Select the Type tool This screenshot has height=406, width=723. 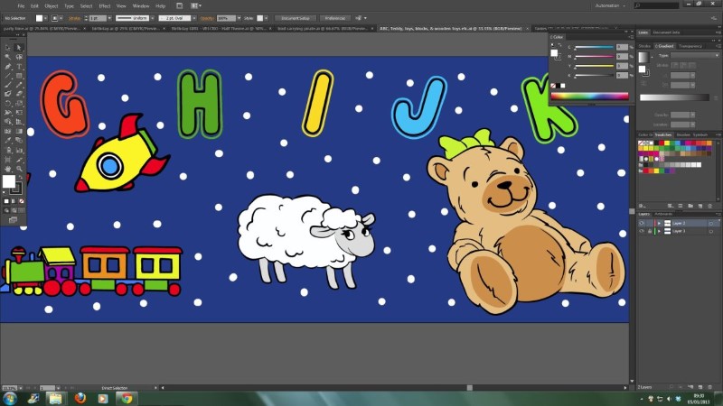point(19,66)
